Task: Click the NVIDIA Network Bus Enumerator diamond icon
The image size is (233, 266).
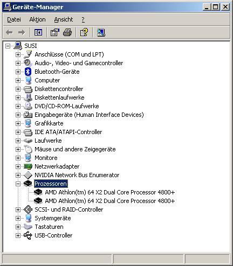Action: point(28,175)
